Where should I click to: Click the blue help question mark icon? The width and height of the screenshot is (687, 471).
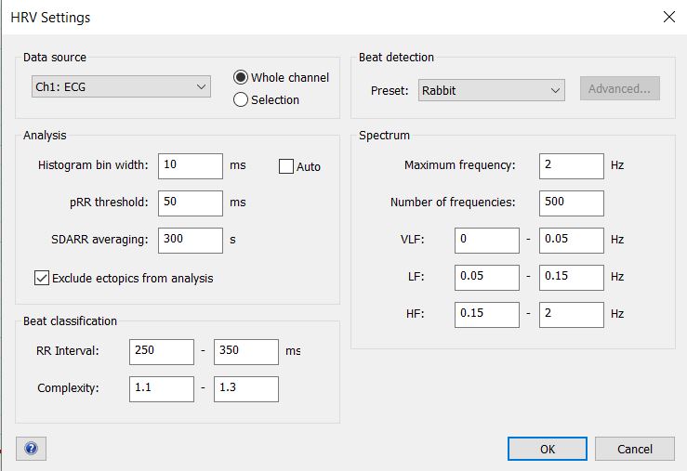click(31, 449)
